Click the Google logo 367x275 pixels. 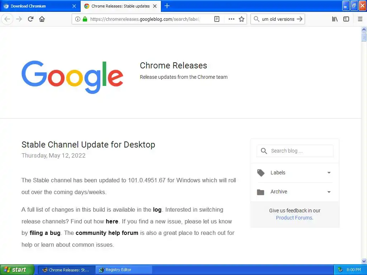(x=72, y=77)
